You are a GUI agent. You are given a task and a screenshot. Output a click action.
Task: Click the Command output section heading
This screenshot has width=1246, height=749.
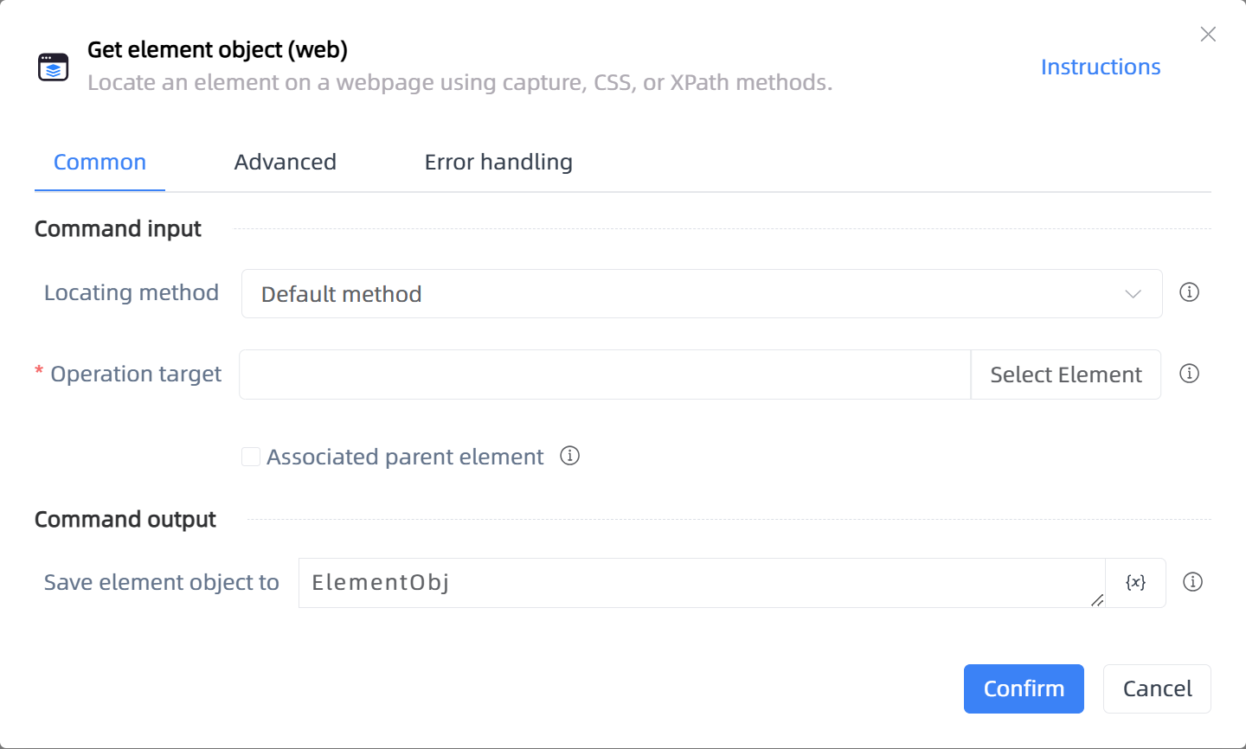[125, 519]
